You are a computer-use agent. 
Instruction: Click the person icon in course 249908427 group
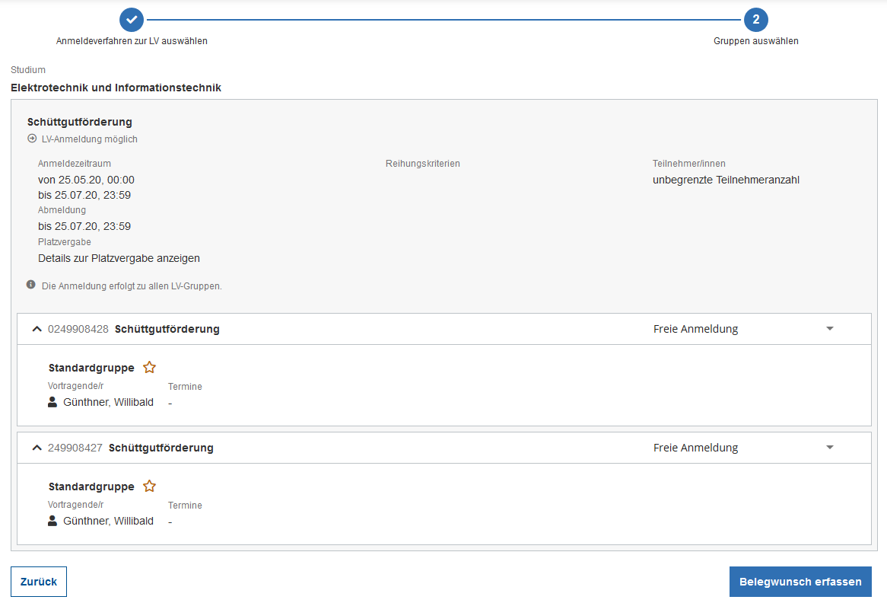[52, 521]
